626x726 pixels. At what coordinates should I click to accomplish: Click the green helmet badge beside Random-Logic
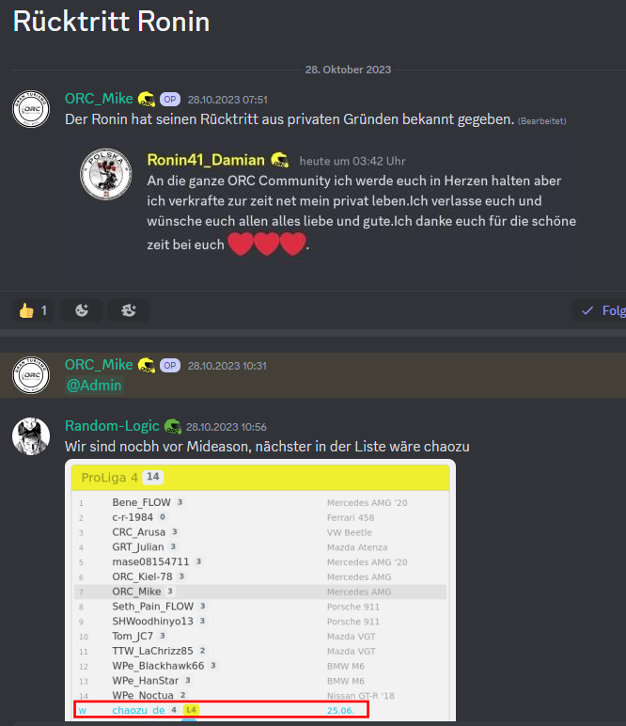[x=173, y=426]
